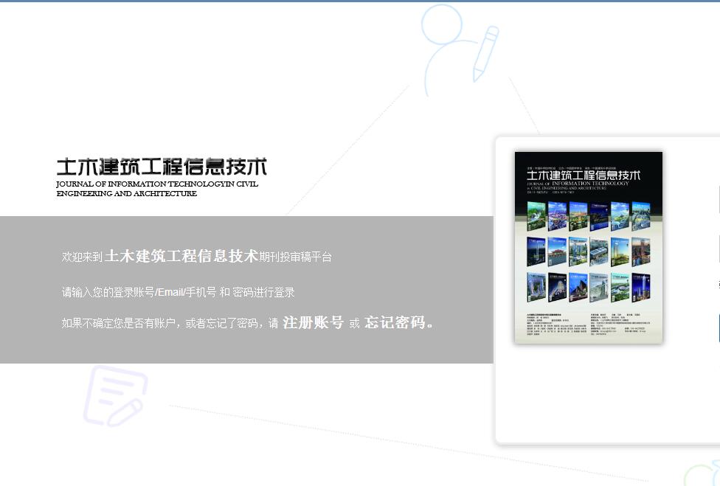
Task: Click the pencil icon beside the user silhouette
Action: [x=485, y=53]
